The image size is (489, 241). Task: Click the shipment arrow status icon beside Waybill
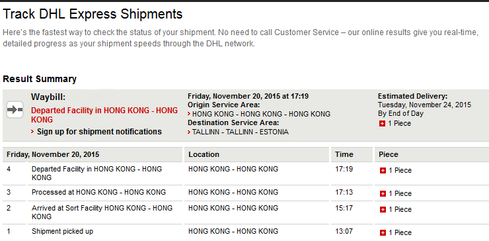tap(15, 110)
